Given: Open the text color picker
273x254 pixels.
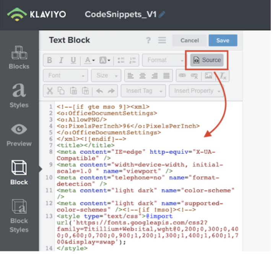Looking at the screenshot, I should point(89,60).
